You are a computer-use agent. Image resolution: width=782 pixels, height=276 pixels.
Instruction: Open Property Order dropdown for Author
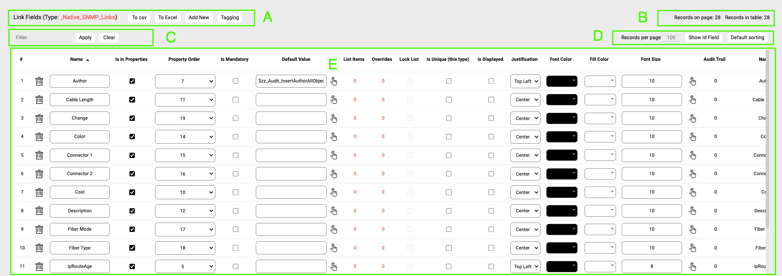click(x=185, y=81)
